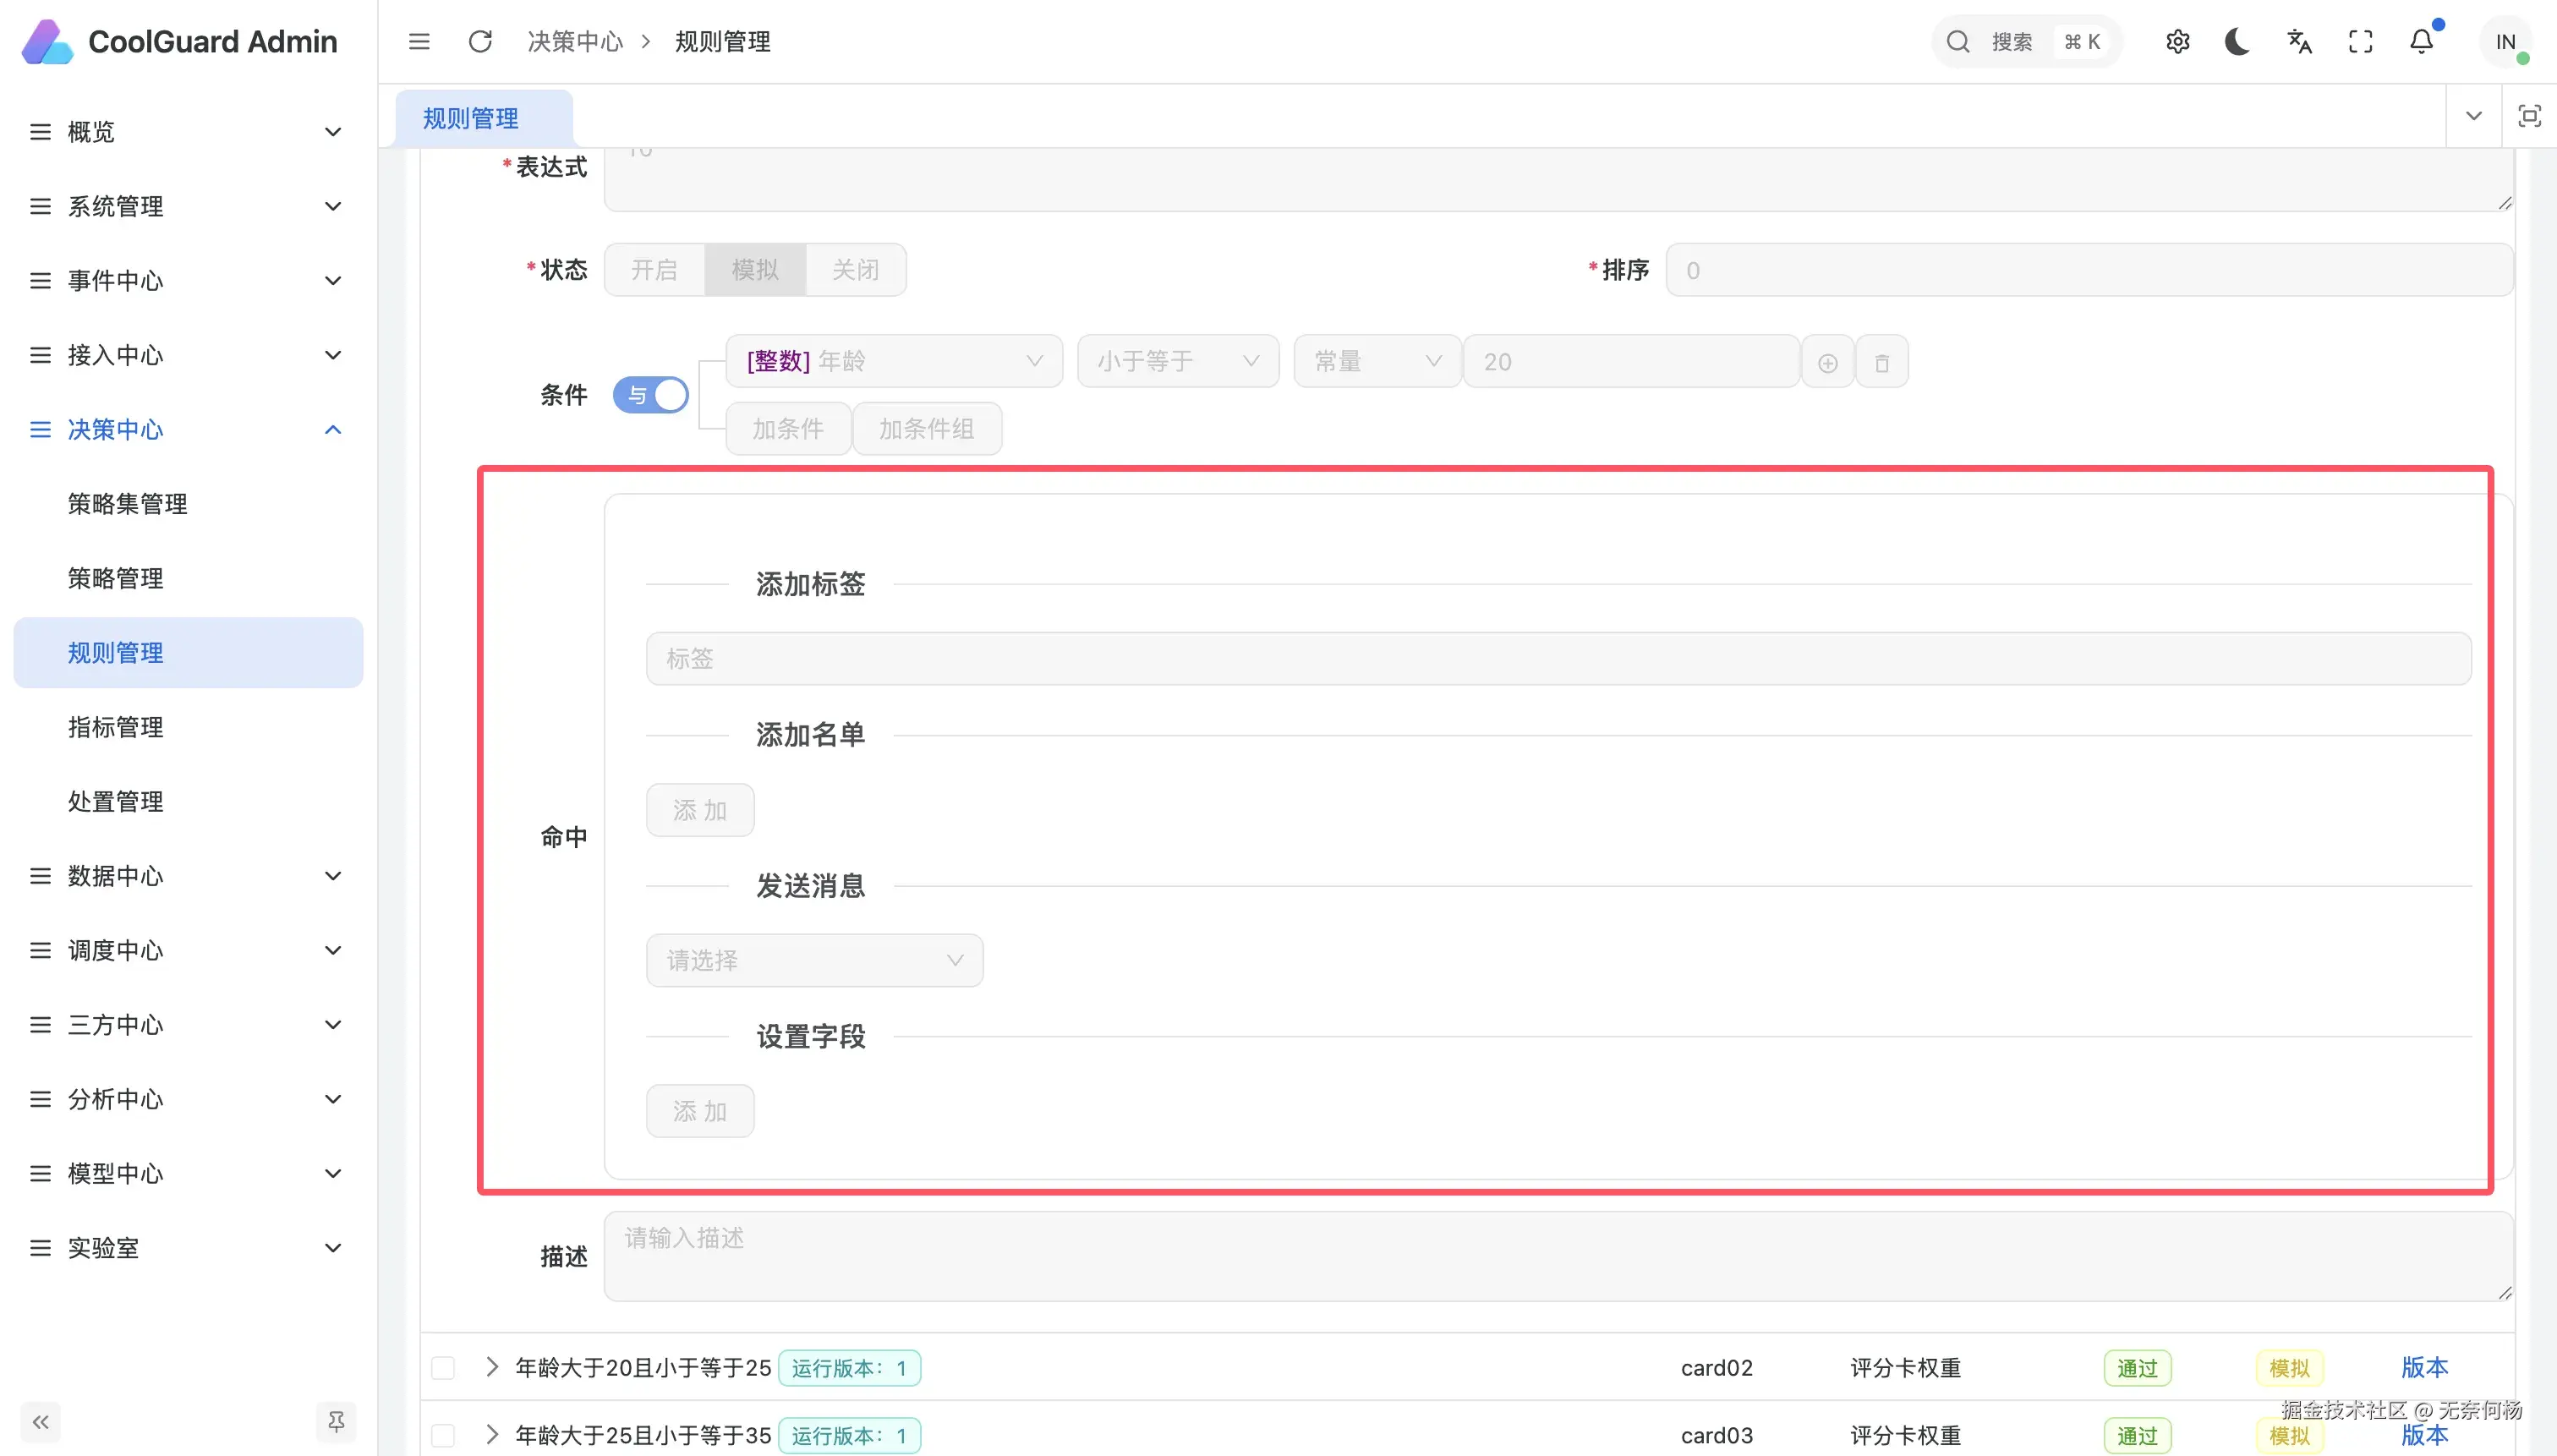Viewport: 2557px width, 1456px height.
Task: Toggle the sidebar menu hamburger icon
Action: [x=419, y=42]
